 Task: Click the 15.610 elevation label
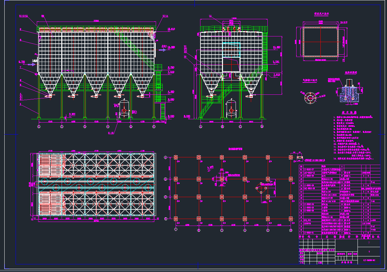pos(171,29)
